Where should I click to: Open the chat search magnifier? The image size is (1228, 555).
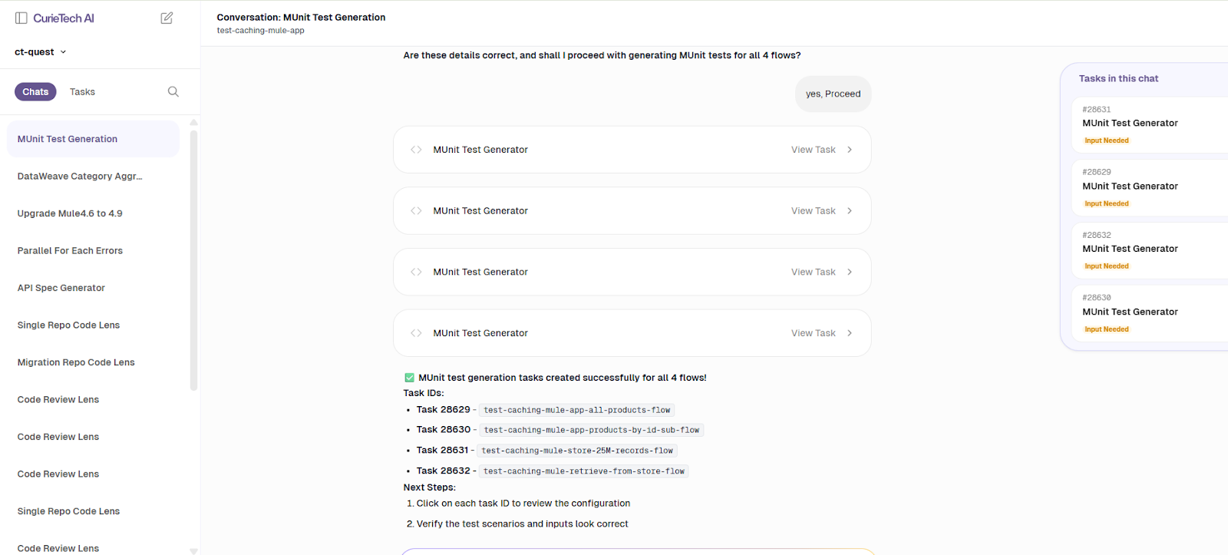173,91
